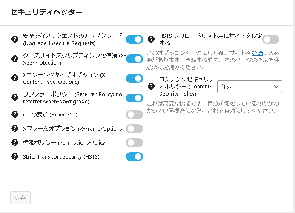Open help icon for HSTS preload list

151,39
